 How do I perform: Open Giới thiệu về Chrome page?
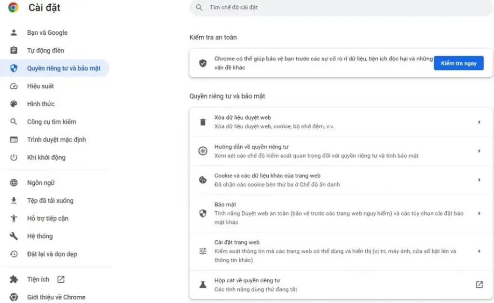(x=56, y=297)
